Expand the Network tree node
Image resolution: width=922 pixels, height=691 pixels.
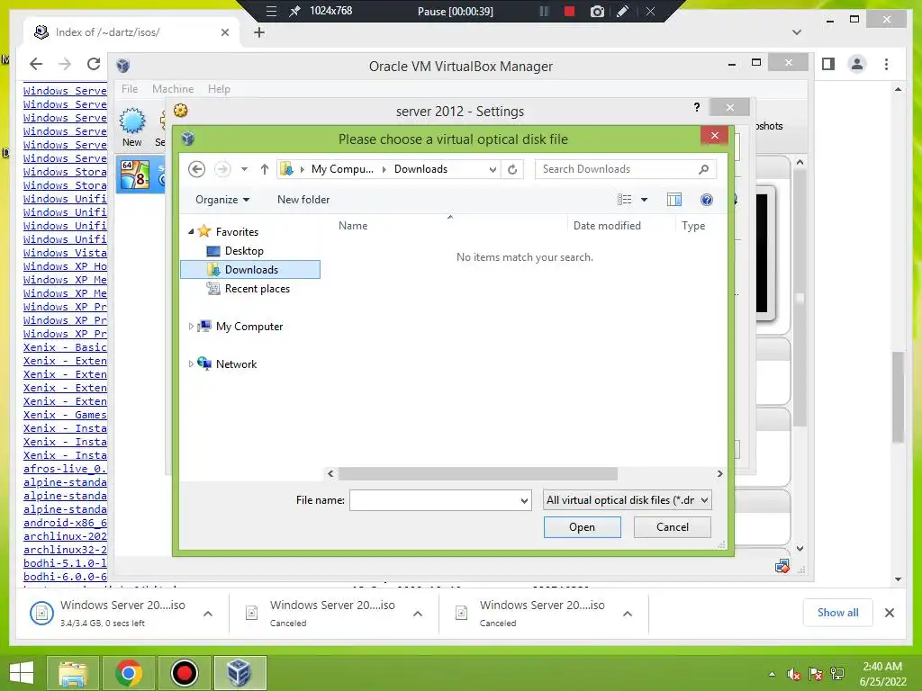click(x=191, y=363)
